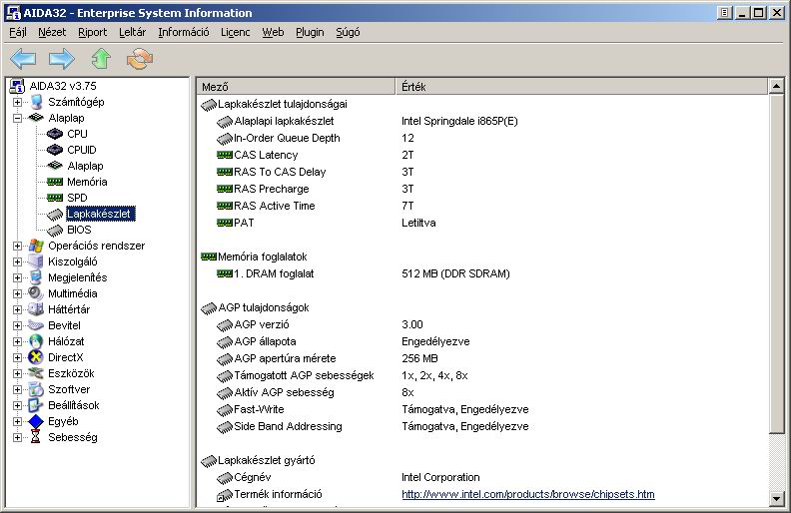
Task: Click the vertical scrollbar thumb
Action: click(x=776, y=263)
